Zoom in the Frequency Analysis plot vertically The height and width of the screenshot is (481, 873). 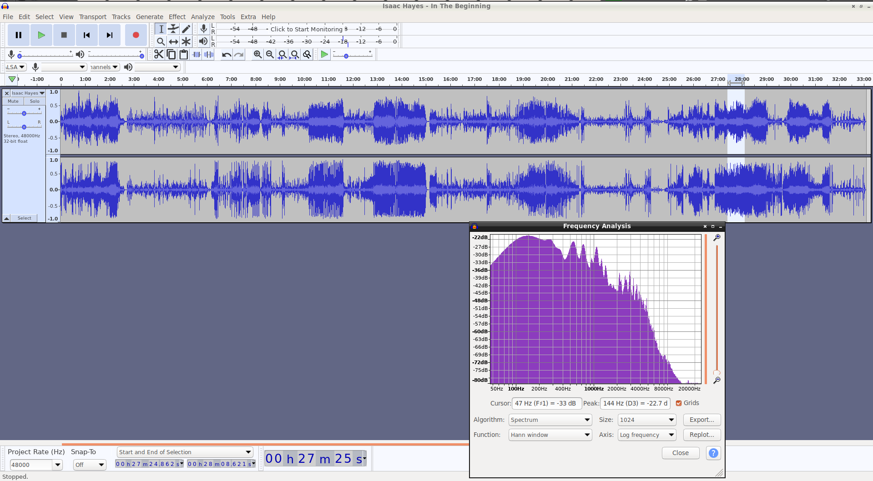717,238
